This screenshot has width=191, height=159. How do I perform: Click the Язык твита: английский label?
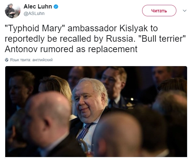point(31,60)
